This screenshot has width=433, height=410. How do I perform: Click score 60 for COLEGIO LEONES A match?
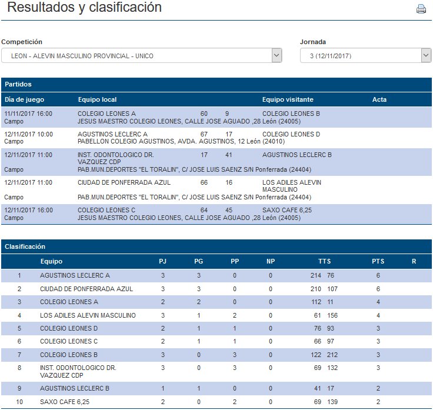(x=204, y=114)
